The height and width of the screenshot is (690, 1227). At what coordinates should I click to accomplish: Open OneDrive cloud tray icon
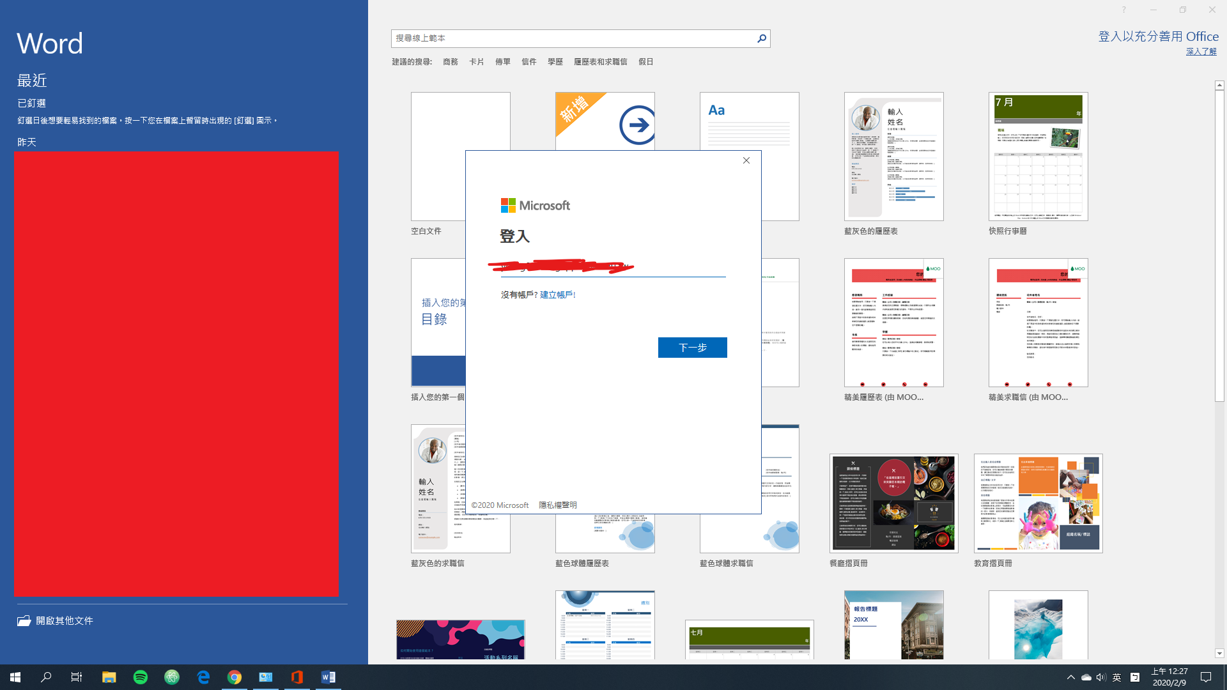click(1086, 677)
